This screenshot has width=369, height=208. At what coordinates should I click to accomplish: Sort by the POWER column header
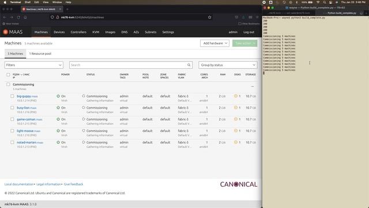(65, 75)
